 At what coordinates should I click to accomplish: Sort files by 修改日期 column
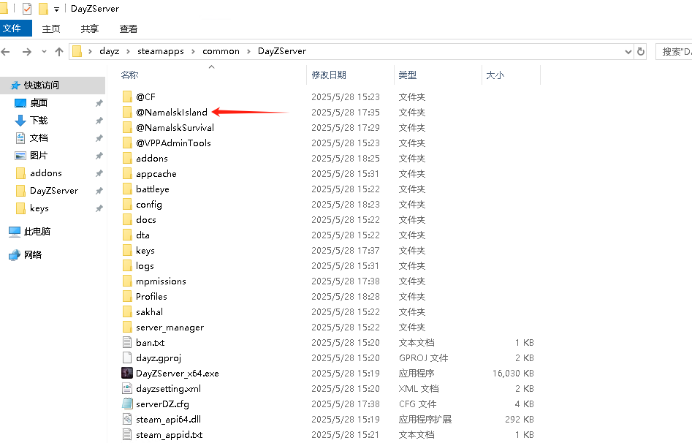(329, 75)
